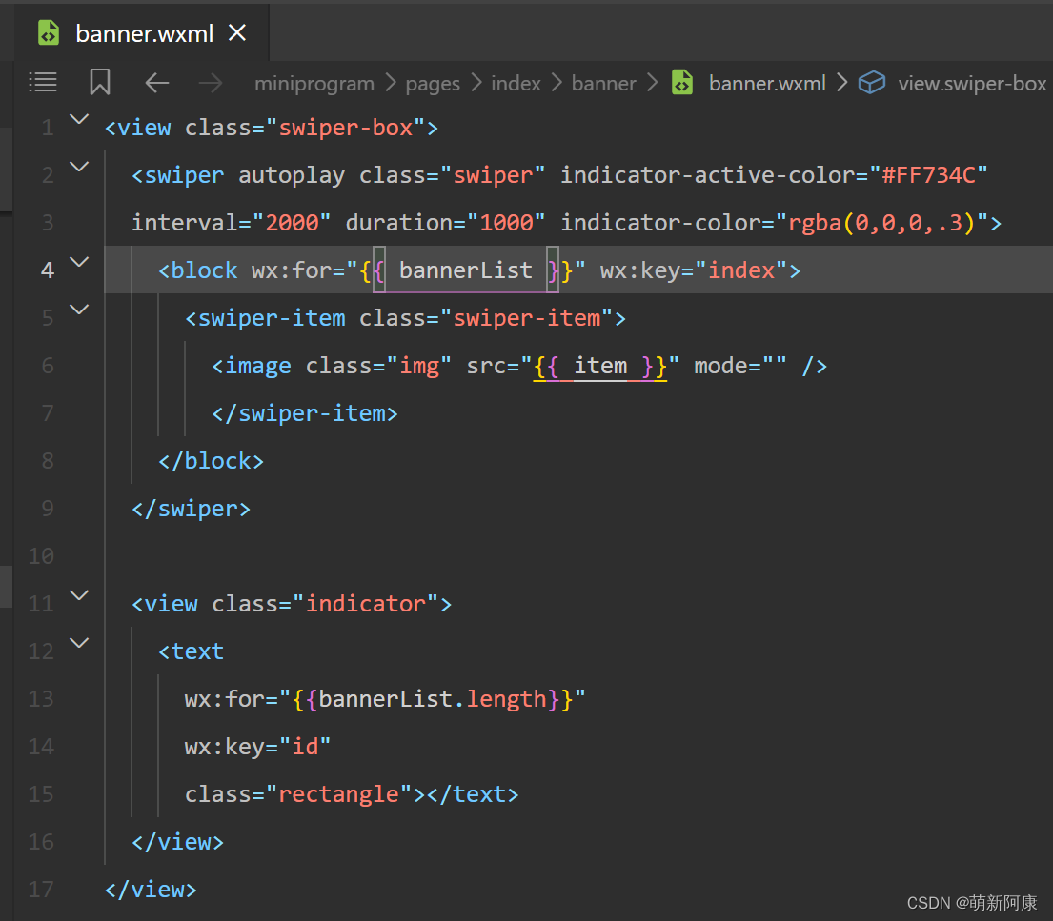Click the "rectangle" class value
Screen dimensions: 1053x921
click(338, 794)
